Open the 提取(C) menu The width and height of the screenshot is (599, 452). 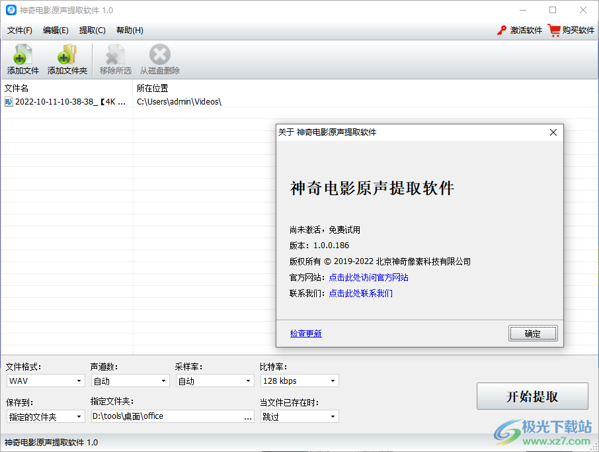(x=92, y=30)
